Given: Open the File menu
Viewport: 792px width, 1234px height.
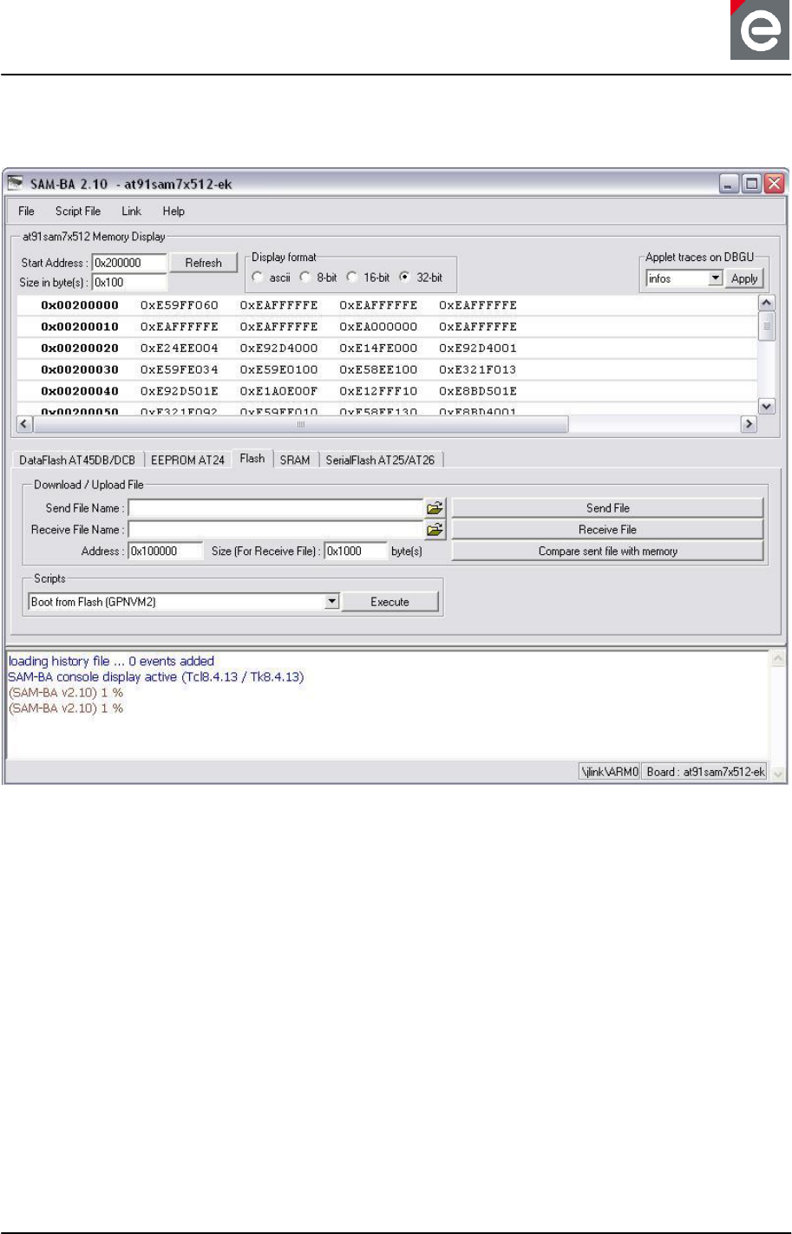Looking at the screenshot, I should 26,211.
